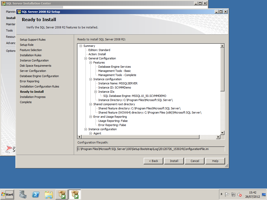Open the network tray icon
Image resolution: width=267 pixels, height=200 pixels.
(233, 194)
